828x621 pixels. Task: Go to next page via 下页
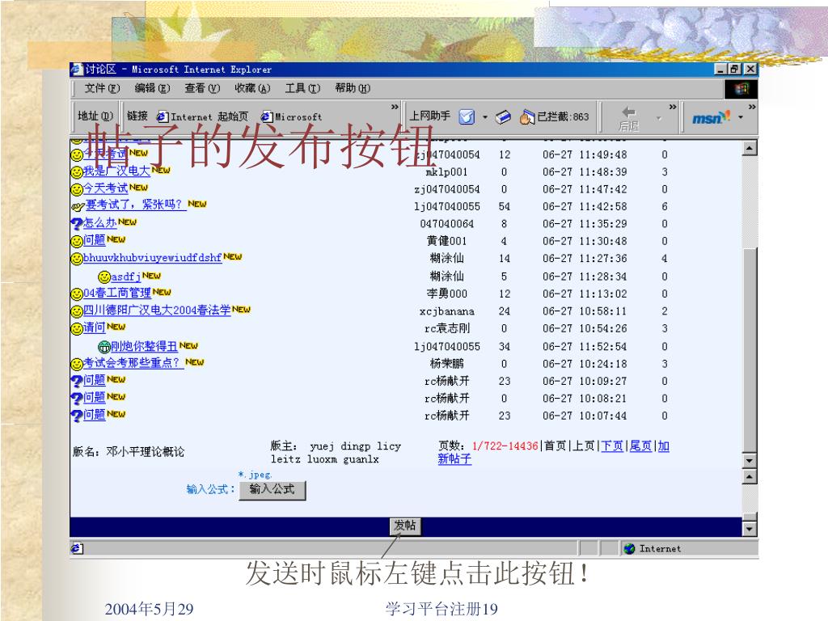coord(612,446)
